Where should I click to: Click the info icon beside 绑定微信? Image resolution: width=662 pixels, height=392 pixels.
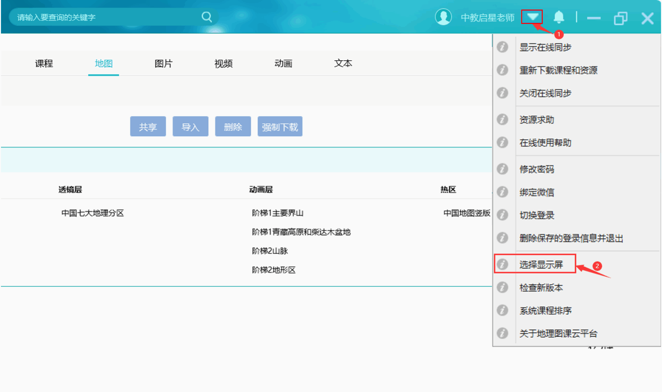(x=502, y=192)
